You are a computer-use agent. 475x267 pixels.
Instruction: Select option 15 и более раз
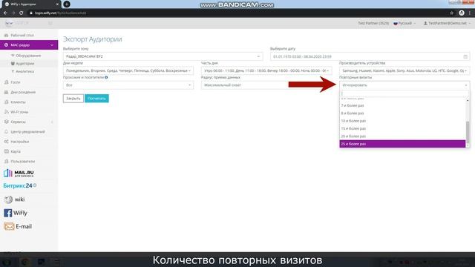coord(402,128)
